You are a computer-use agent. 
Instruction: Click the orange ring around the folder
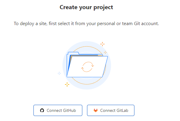pos(87,83)
